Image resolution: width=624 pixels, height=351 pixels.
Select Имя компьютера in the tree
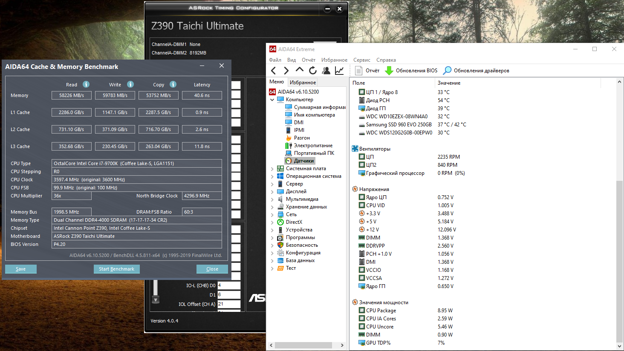tap(310, 115)
